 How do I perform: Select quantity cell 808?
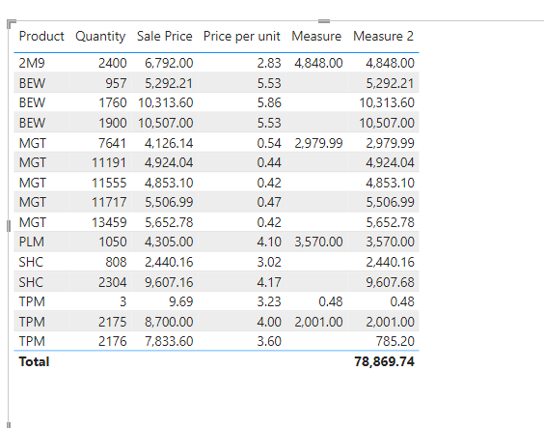coord(116,262)
